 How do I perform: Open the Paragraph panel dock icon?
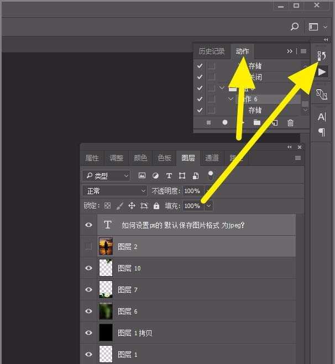click(322, 132)
